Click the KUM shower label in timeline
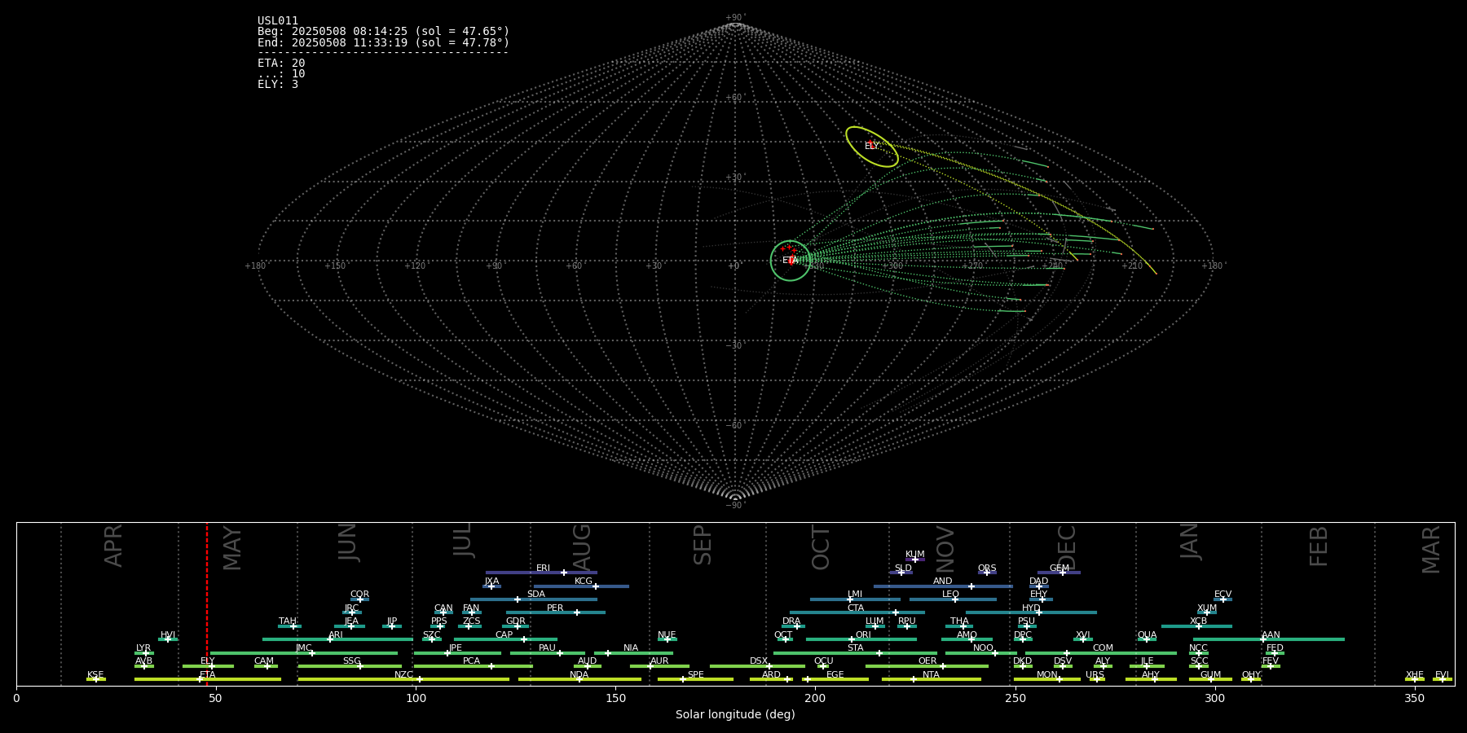 pyautogui.click(x=915, y=554)
